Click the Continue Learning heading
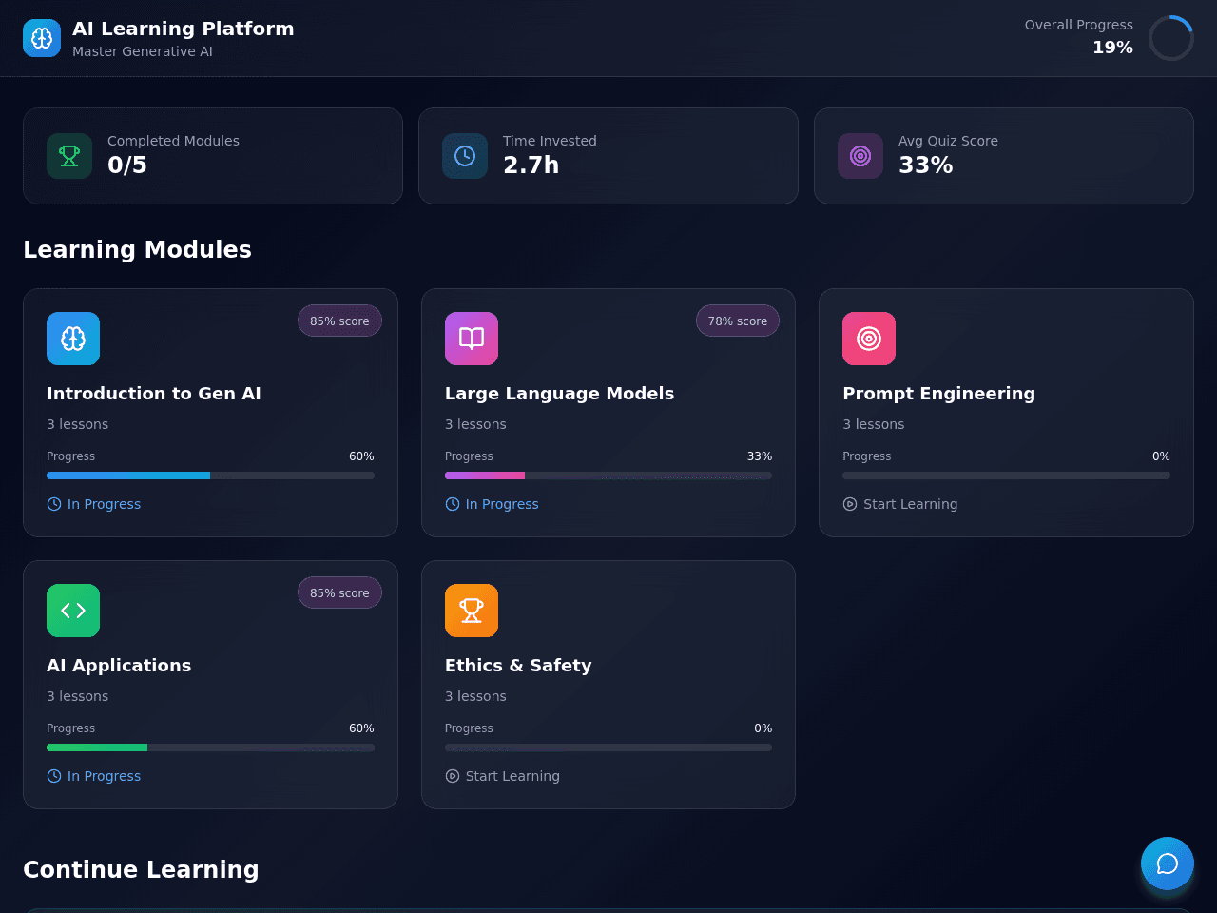The width and height of the screenshot is (1217, 913). tap(141, 869)
